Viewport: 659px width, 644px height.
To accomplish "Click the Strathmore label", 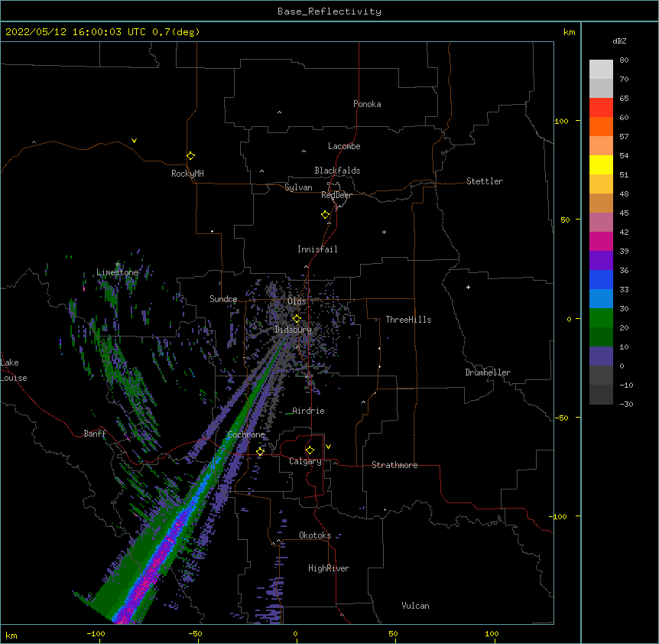I will (394, 465).
